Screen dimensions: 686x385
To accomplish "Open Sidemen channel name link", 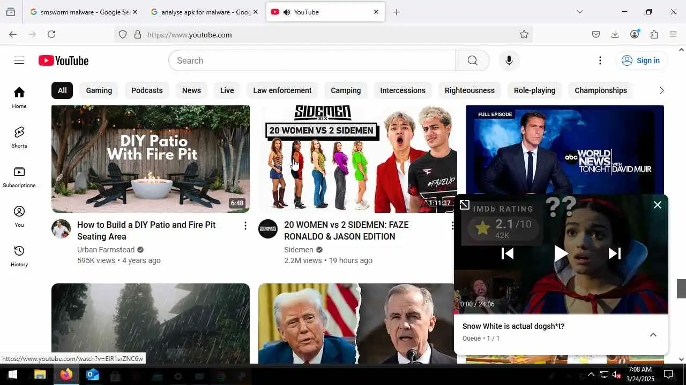I will (299, 250).
